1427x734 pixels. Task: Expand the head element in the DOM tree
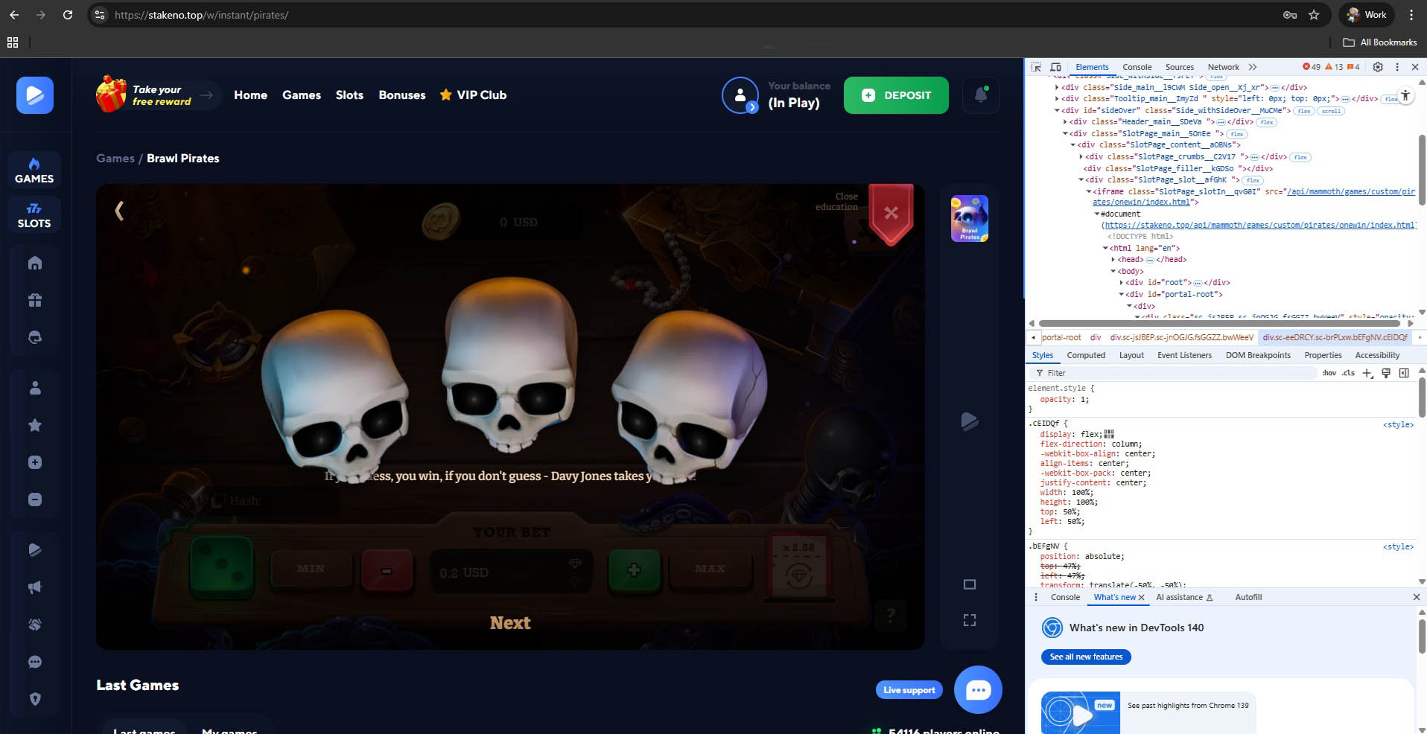pyautogui.click(x=1113, y=260)
